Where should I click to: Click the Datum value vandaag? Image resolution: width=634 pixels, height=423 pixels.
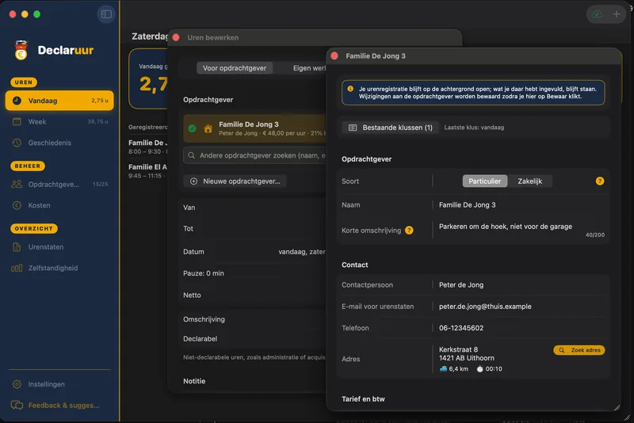[302, 252]
